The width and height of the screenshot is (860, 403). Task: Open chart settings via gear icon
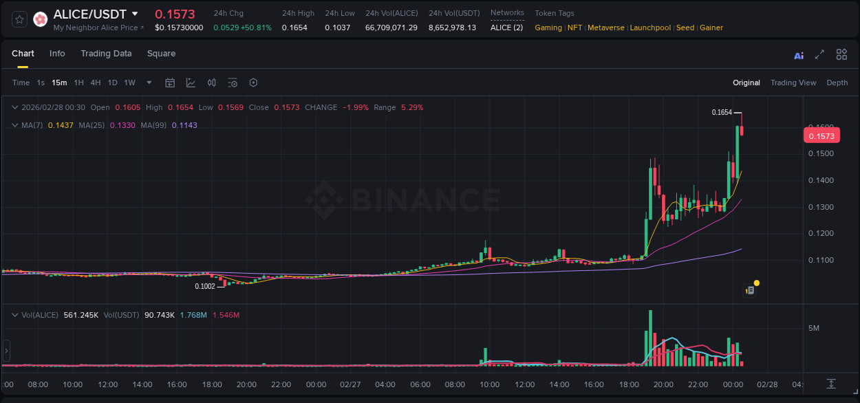click(253, 83)
